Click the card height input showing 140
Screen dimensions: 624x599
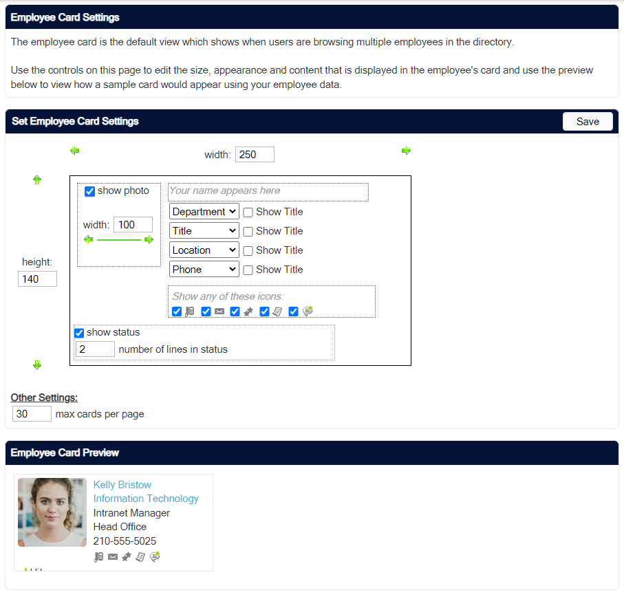point(37,279)
